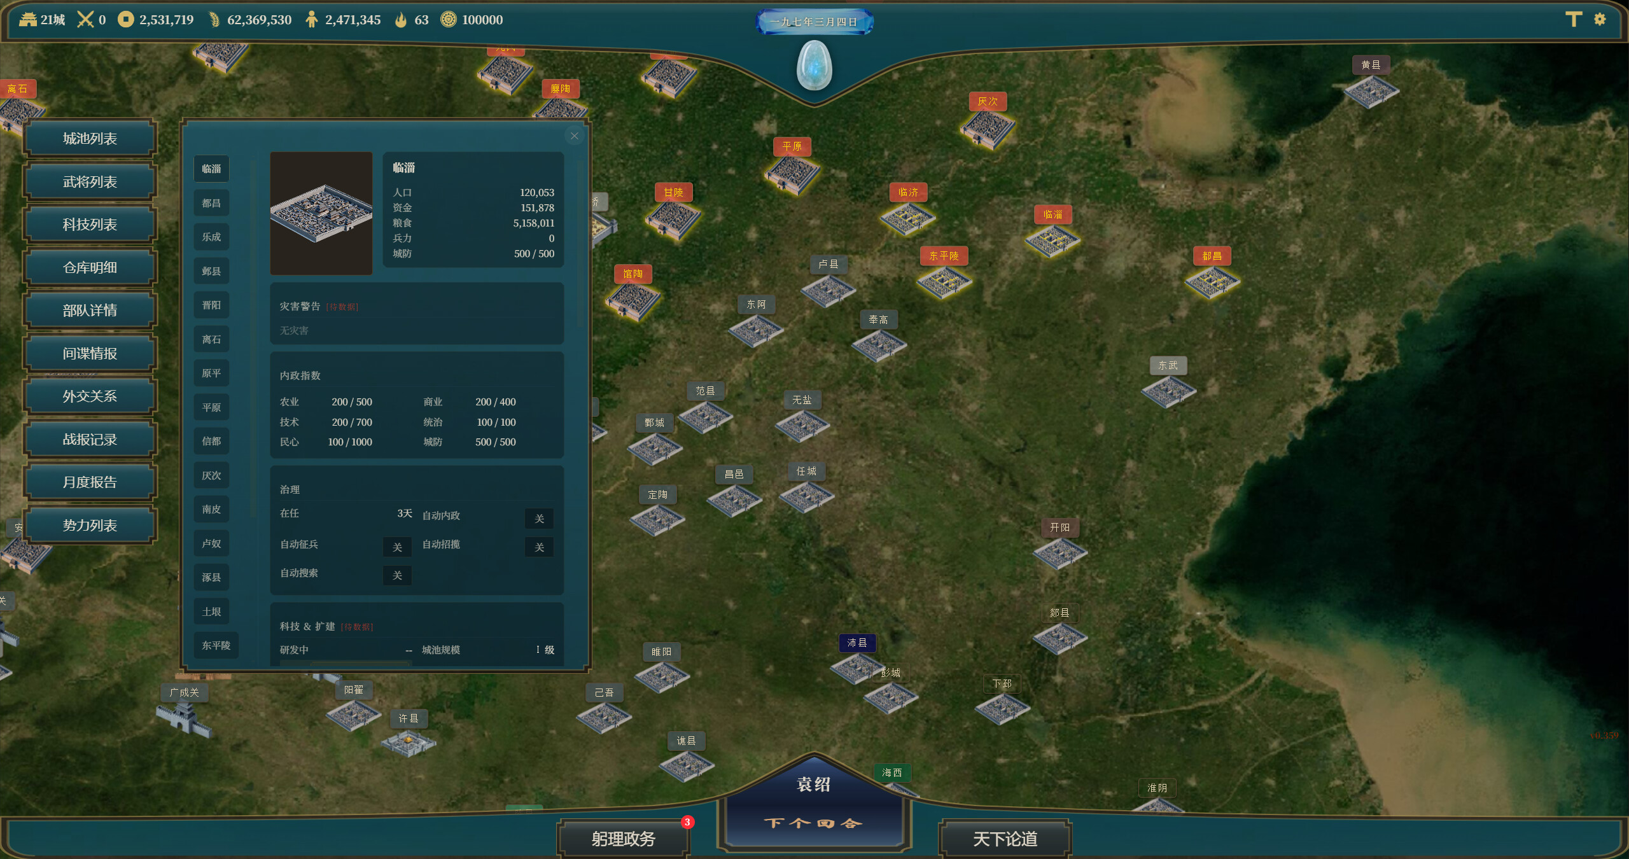The image size is (1629, 859).
Task: Select the 平原 city icon on map
Action: [x=792, y=174]
